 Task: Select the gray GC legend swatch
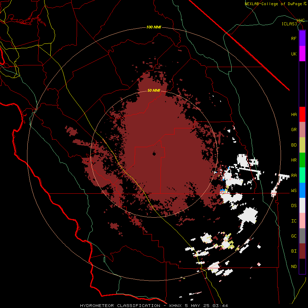[x=302, y=236]
